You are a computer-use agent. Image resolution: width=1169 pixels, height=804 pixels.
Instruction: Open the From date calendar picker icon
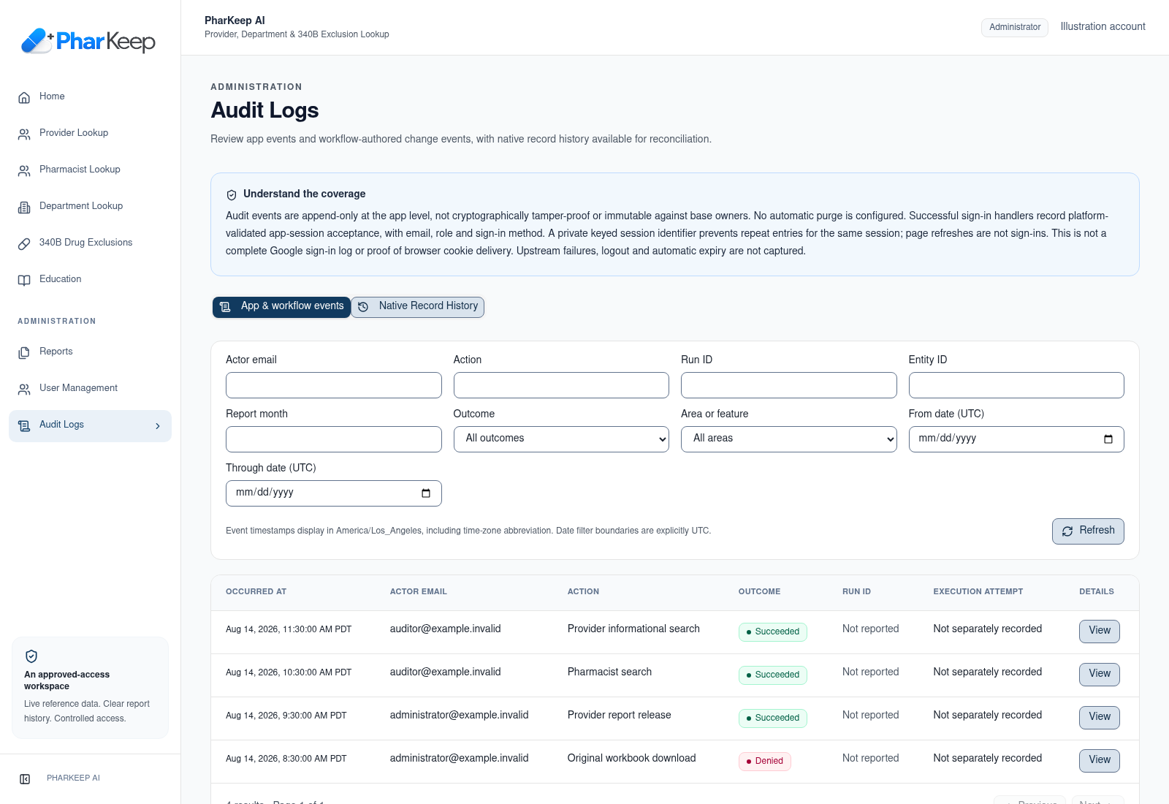pos(1108,439)
